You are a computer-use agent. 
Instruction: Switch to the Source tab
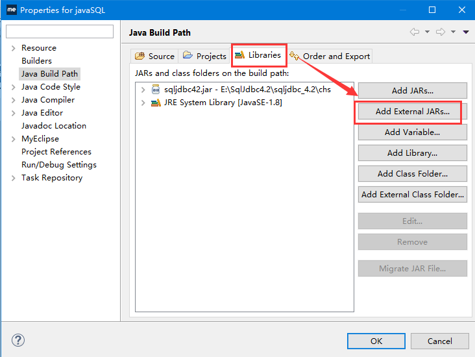point(154,56)
